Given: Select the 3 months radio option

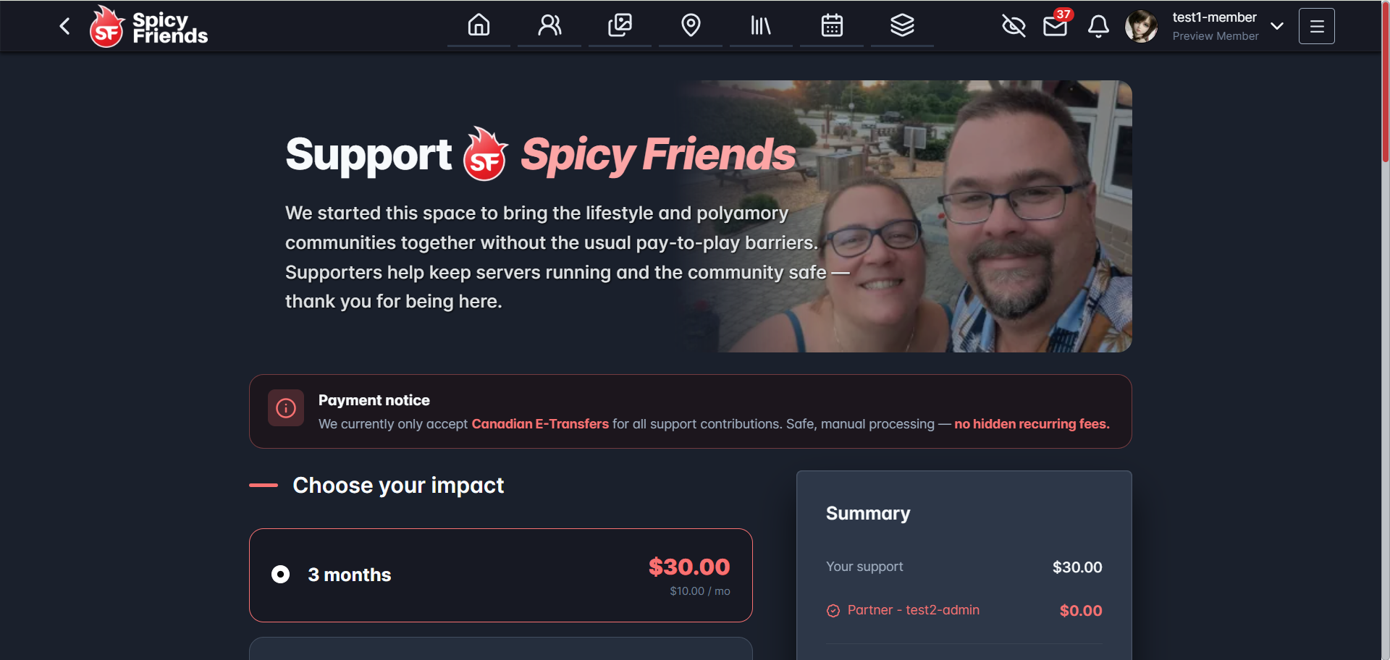Looking at the screenshot, I should pos(280,575).
